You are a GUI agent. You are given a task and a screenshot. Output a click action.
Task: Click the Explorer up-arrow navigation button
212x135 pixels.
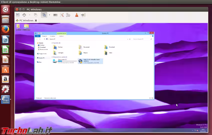44,39
